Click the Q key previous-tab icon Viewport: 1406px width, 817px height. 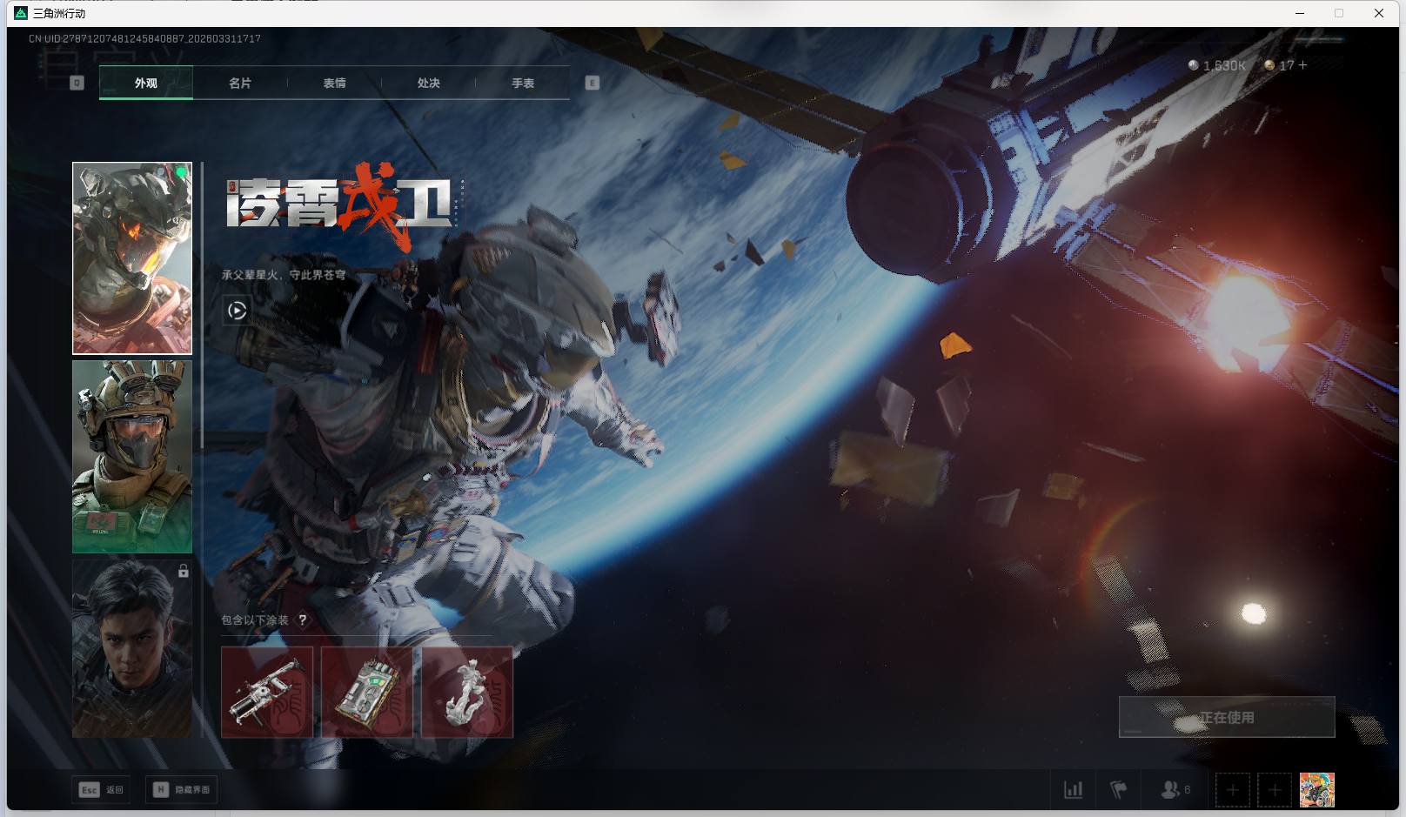pyautogui.click(x=77, y=83)
